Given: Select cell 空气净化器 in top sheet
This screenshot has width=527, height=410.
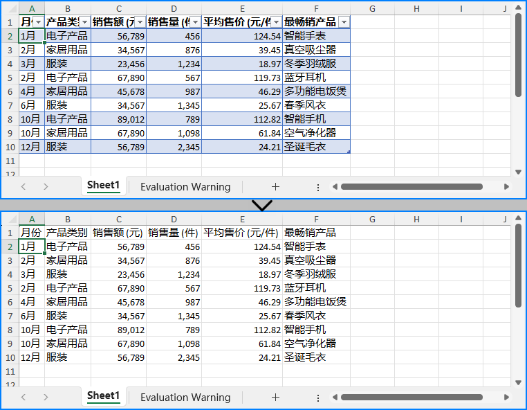Looking at the screenshot, I should (316, 133).
